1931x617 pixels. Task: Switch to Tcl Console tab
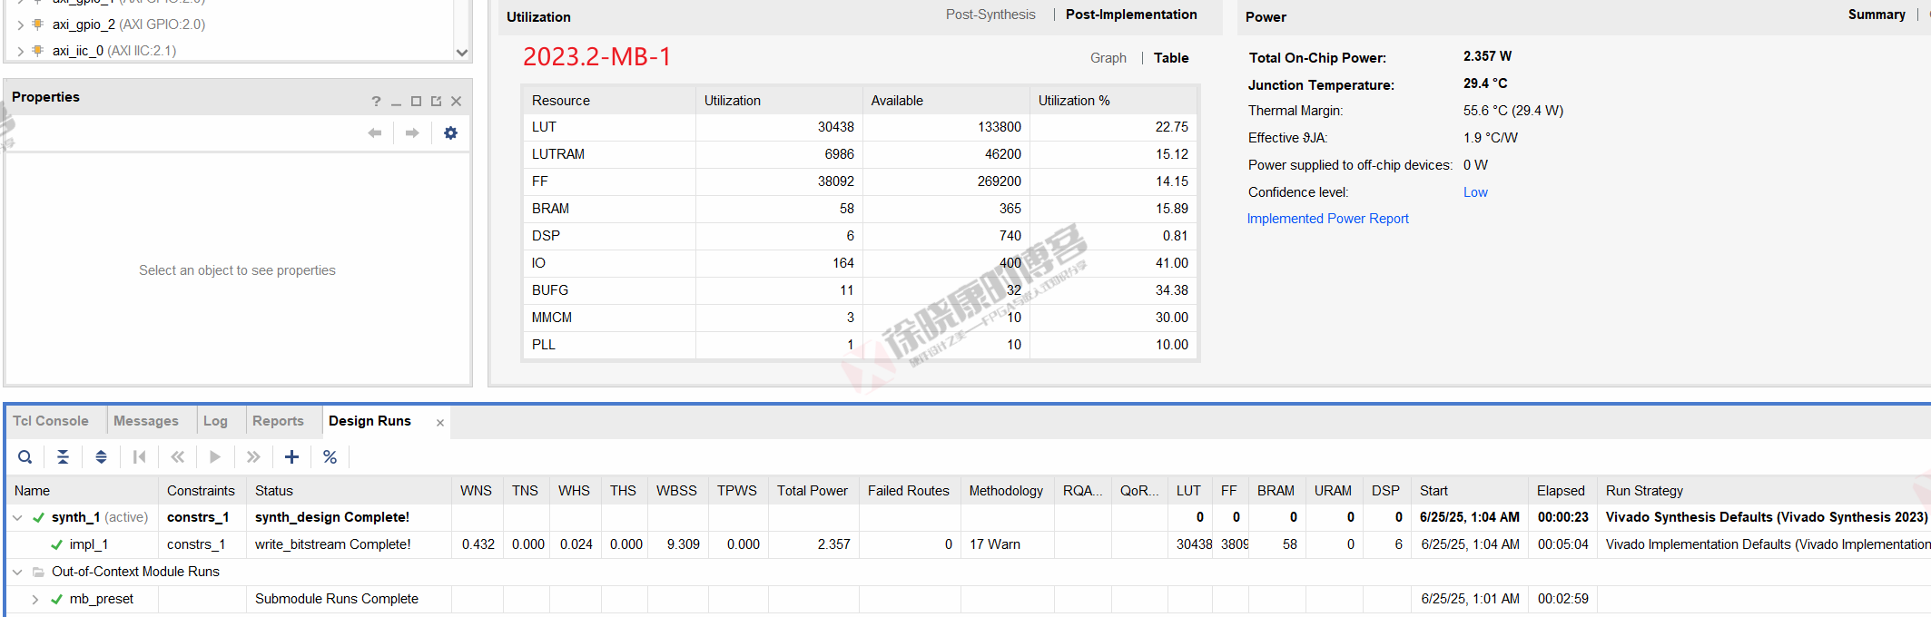[x=51, y=421]
